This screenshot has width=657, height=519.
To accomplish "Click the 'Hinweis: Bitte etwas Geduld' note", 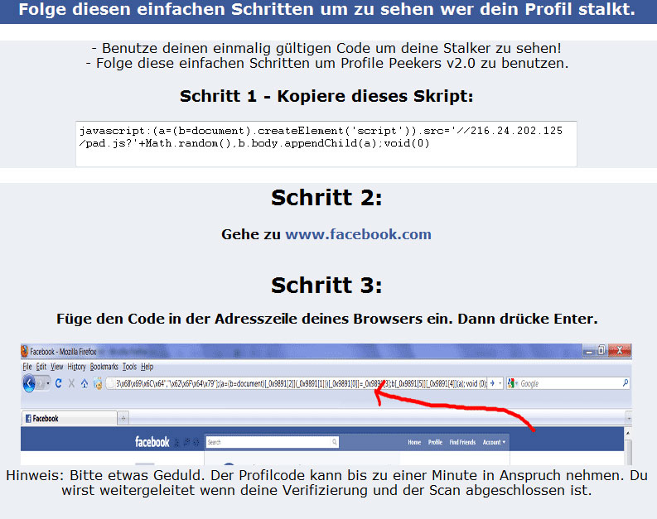I will [326, 483].
